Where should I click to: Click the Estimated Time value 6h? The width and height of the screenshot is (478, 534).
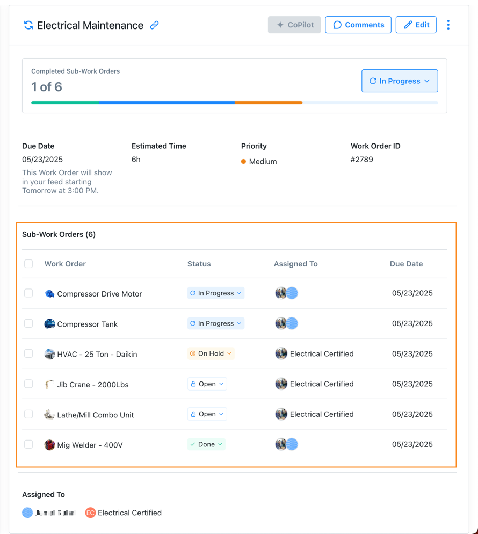click(x=136, y=160)
